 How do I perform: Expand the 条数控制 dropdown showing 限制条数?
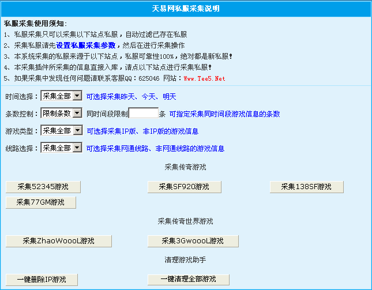coord(61,114)
